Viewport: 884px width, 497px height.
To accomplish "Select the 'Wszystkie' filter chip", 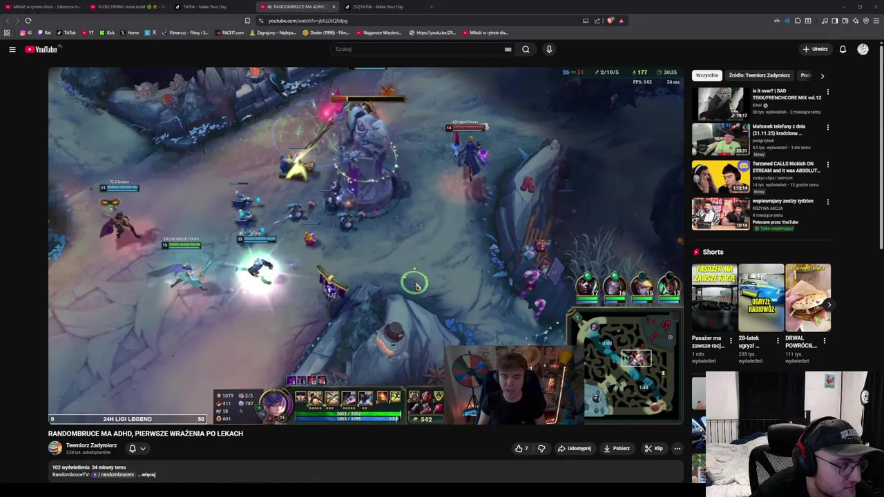I will coord(707,75).
